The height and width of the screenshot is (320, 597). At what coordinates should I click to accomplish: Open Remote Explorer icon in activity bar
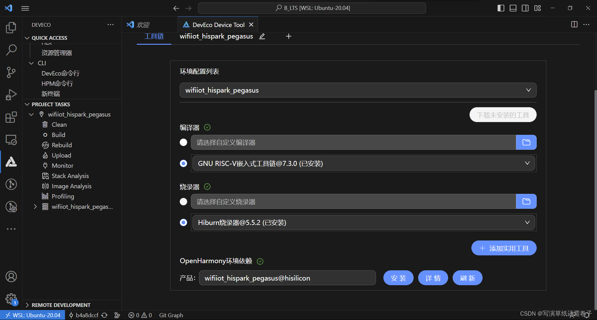click(11, 139)
